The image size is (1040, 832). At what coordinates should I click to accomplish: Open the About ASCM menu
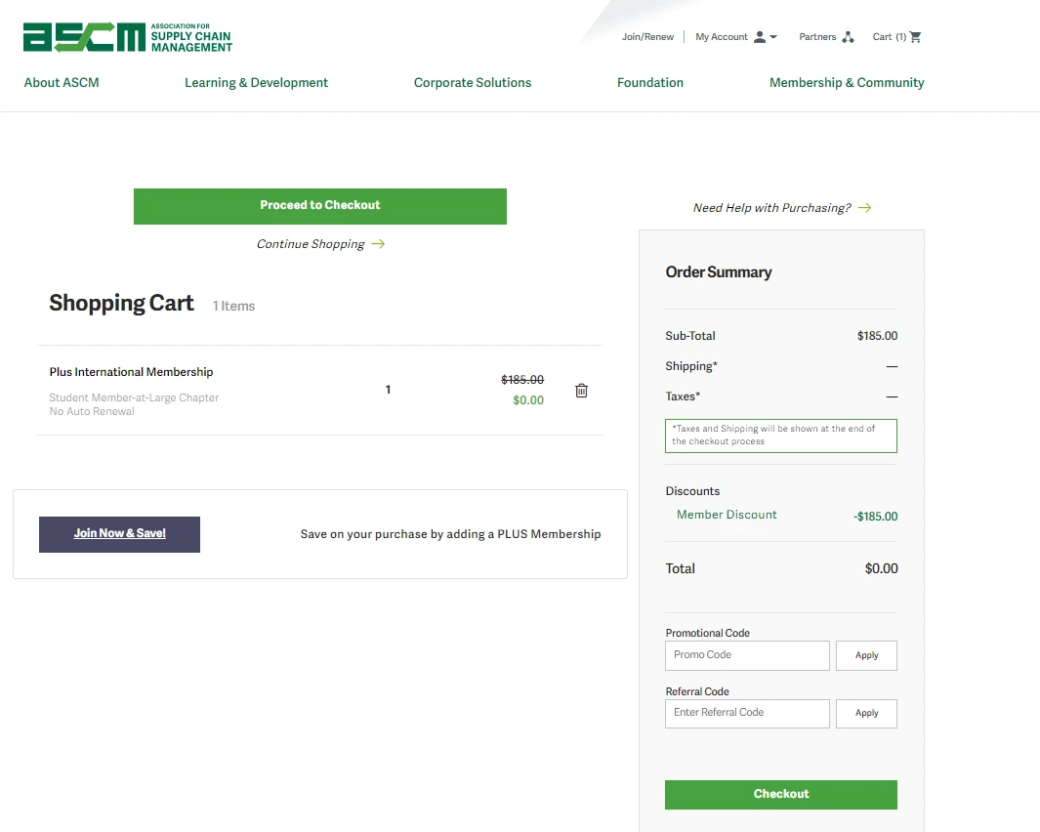pos(62,82)
